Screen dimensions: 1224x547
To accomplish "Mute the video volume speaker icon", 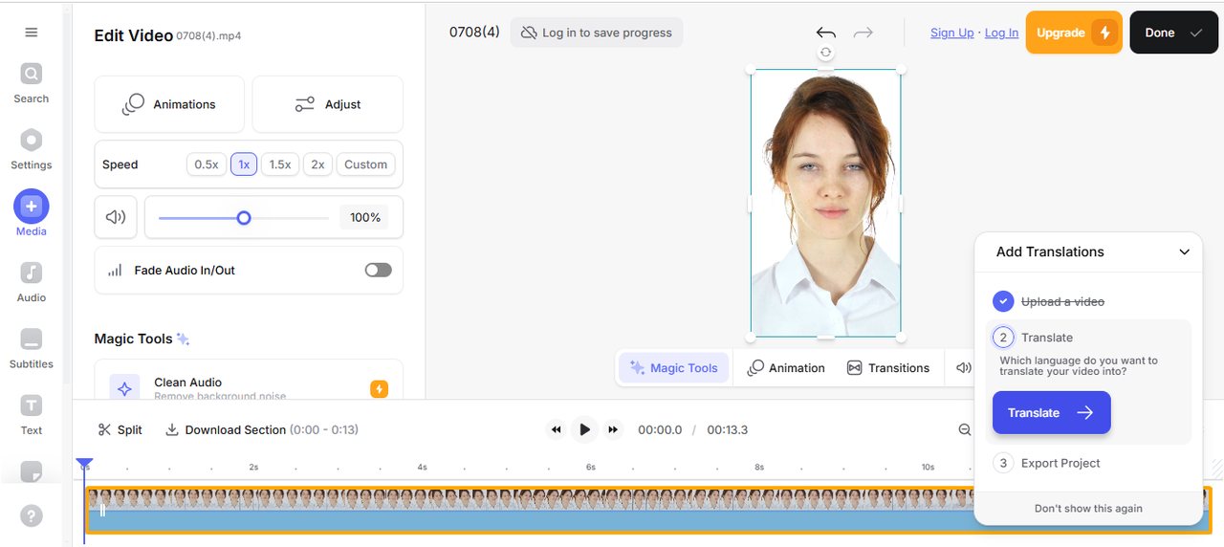I will (x=116, y=217).
